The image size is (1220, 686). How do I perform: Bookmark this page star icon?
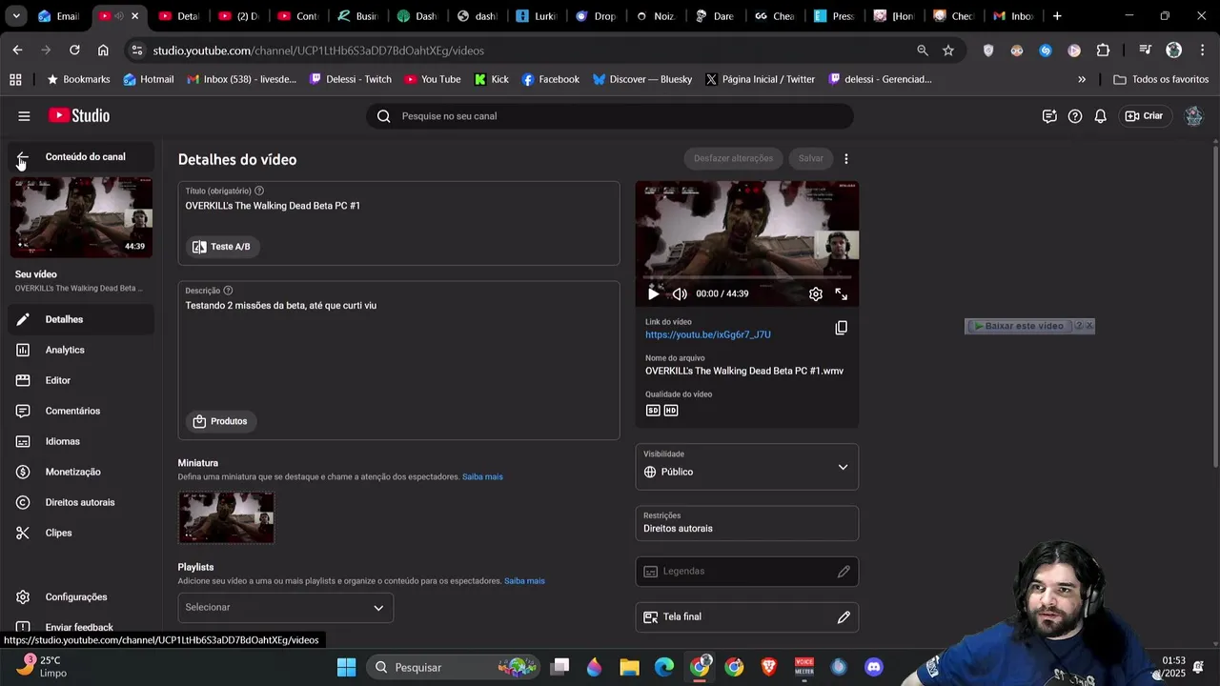coord(948,50)
